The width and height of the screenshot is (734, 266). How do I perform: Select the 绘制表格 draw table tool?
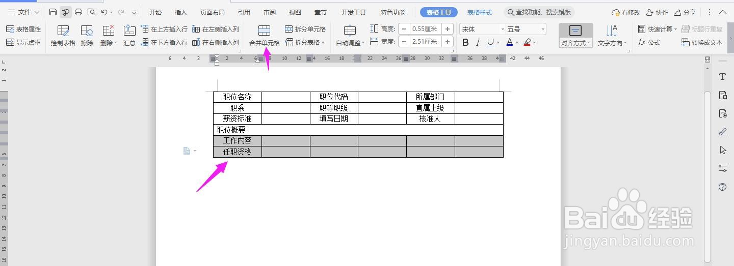coord(63,36)
